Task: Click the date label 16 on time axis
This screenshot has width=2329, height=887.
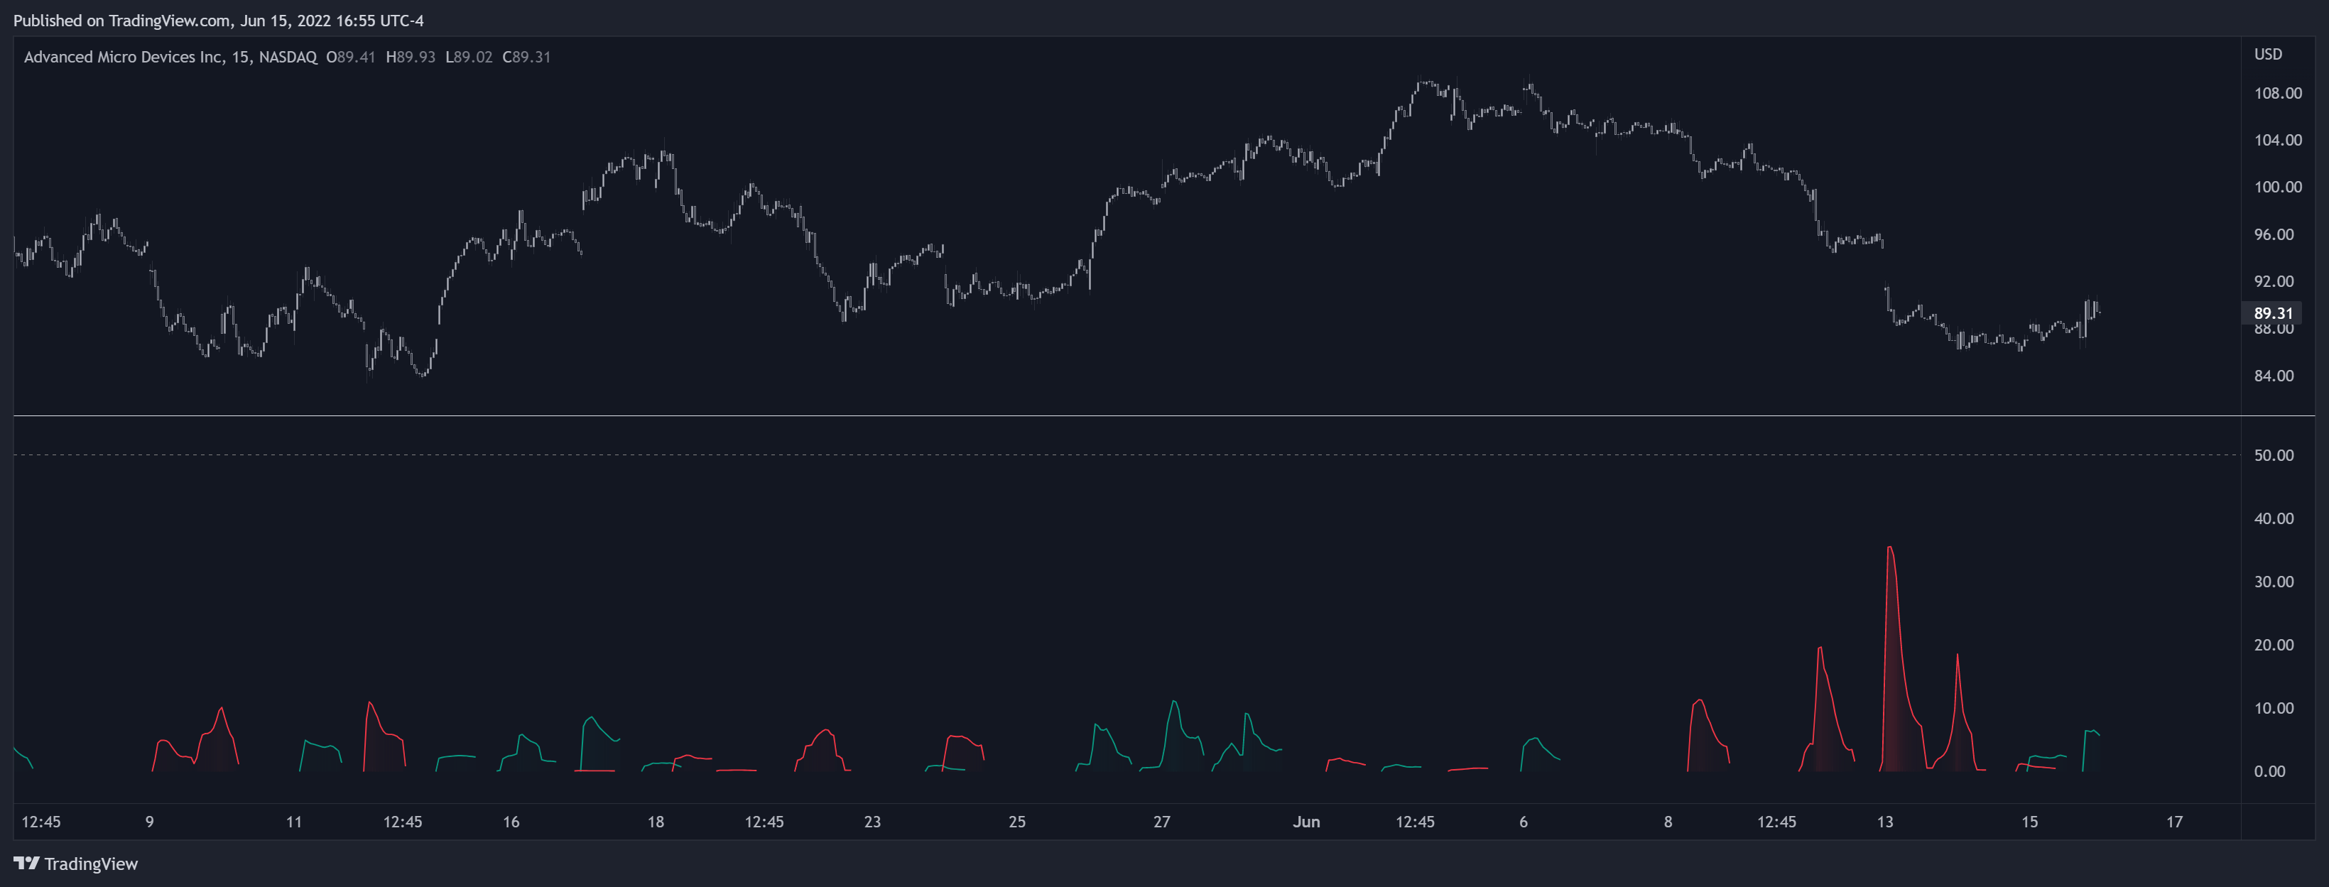Action: (511, 822)
